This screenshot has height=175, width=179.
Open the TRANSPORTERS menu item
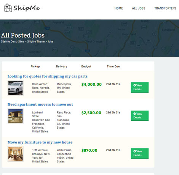click(x=165, y=8)
